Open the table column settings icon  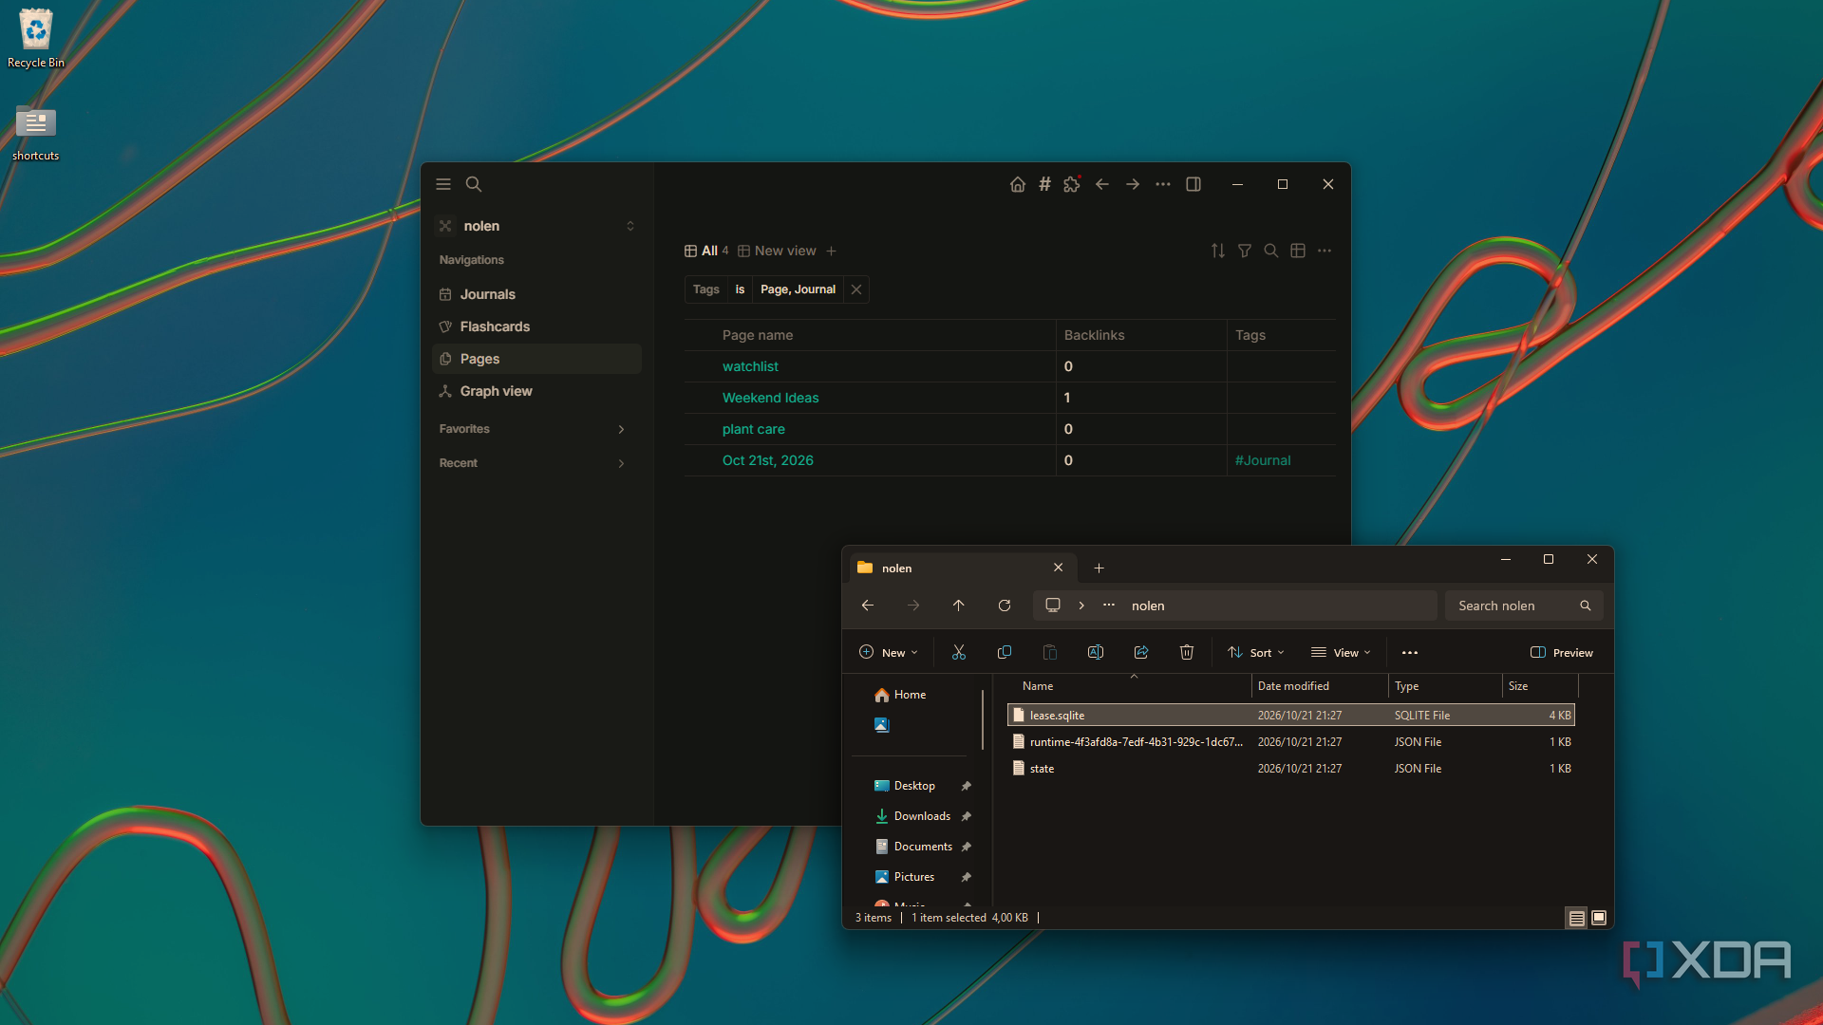[1298, 251]
